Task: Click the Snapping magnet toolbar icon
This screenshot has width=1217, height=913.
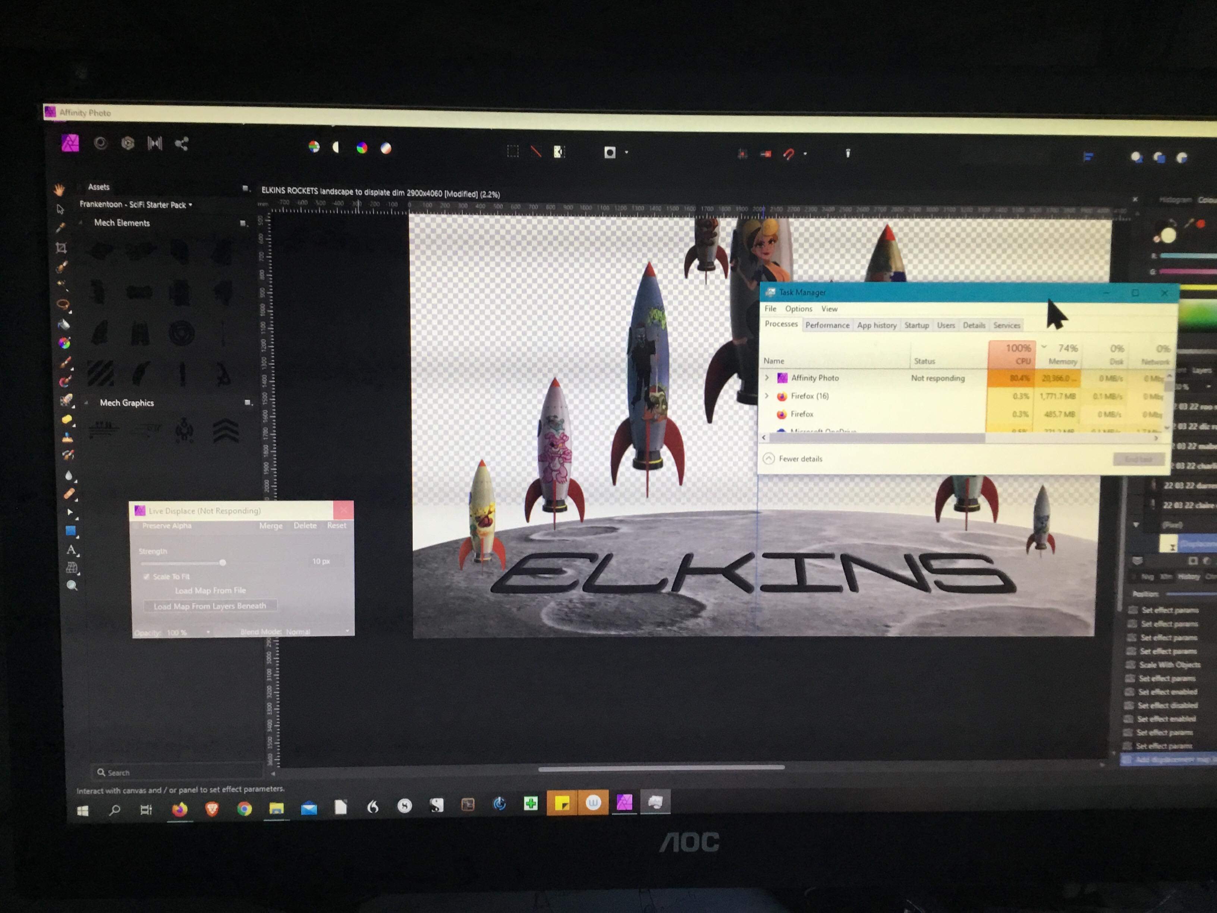Action: [789, 154]
